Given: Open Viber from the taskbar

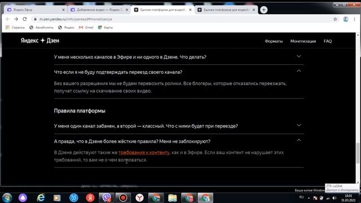Looking at the screenshot, I should click(x=107, y=198).
